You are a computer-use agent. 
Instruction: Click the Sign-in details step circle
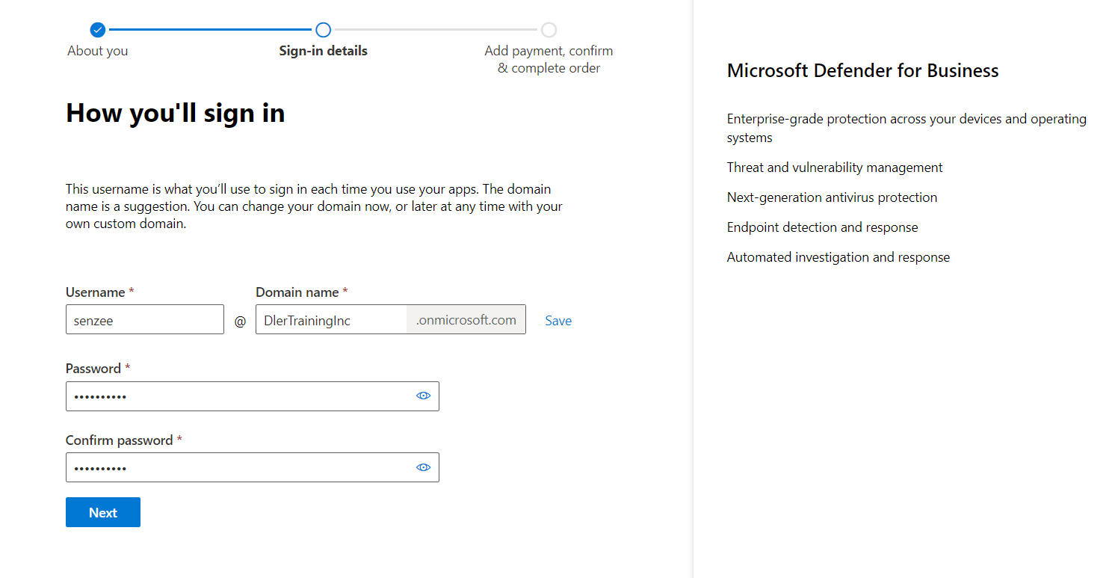tap(323, 30)
